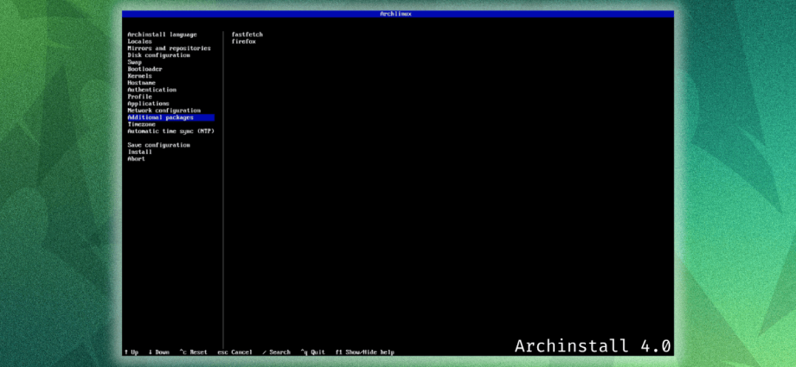This screenshot has width=796, height=367.
Task: Choose the Swap menu entry
Action: point(134,62)
